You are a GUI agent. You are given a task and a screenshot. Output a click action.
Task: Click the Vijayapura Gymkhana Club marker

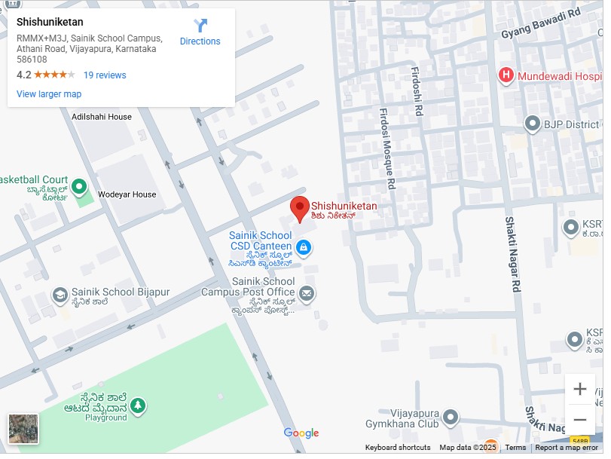coord(451,418)
